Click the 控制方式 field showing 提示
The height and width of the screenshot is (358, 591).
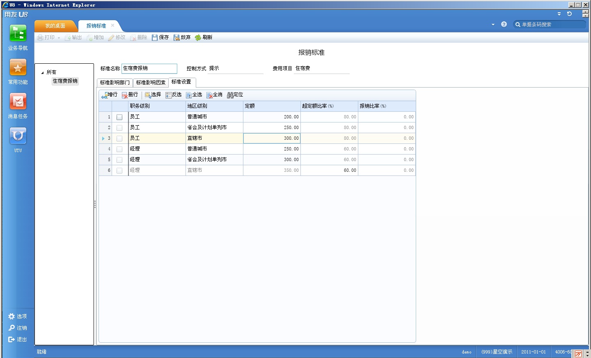pos(236,69)
